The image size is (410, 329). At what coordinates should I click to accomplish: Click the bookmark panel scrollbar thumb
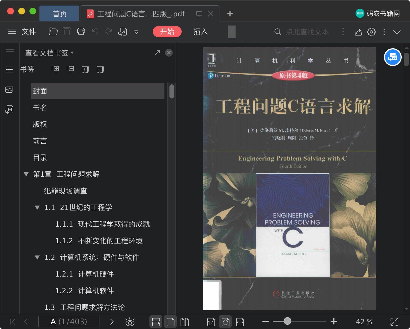tap(172, 91)
